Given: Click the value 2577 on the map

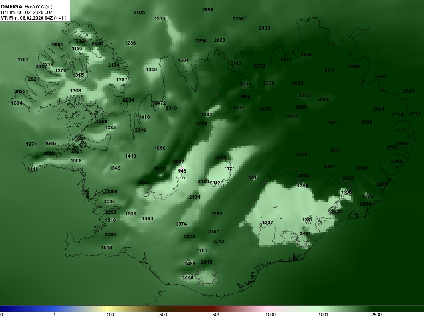Looking at the screenshot, I should [179, 162].
